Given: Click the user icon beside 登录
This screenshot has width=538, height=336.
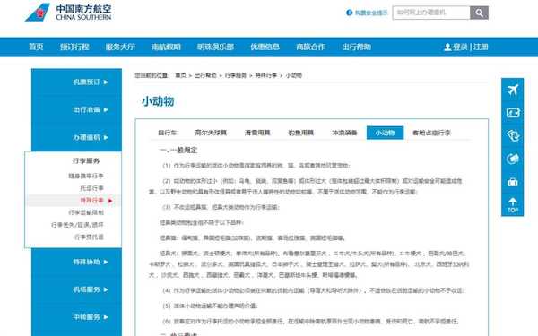Looking at the screenshot, I should coord(447,47).
